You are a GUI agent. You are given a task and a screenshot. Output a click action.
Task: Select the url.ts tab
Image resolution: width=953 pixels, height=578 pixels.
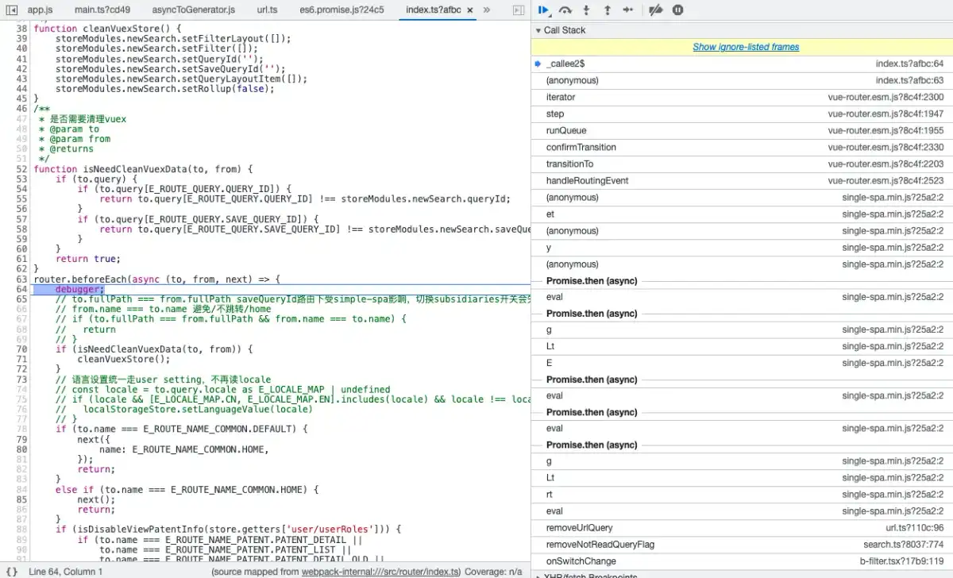(268, 10)
